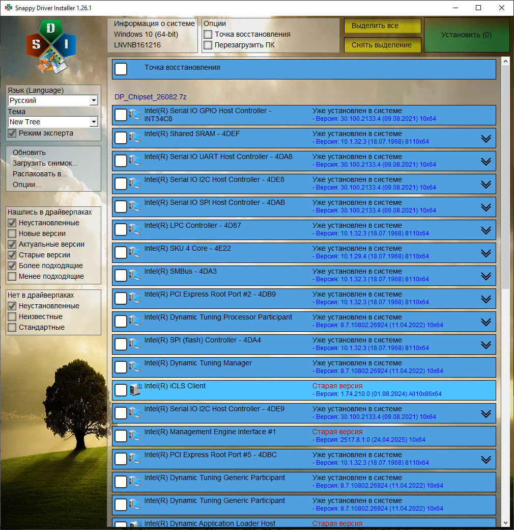Viewport: 514px width, 530px height.
Task: Uncheck the Старые версии filter
Action: [x=12, y=255]
